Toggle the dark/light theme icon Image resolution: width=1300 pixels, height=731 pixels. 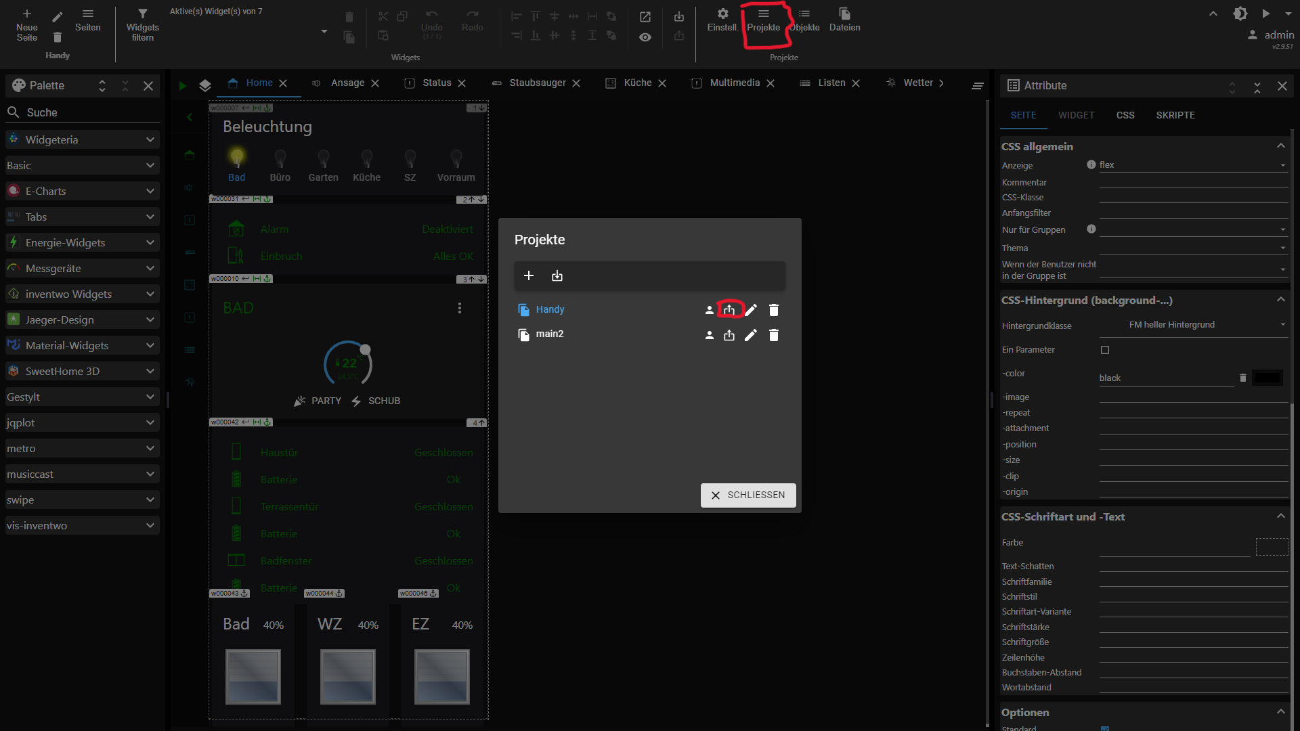pos(1240,14)
